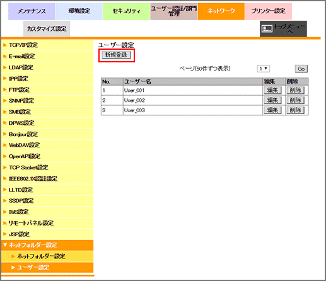Click 新規登録 button to register new user

(x=116, y=55)
